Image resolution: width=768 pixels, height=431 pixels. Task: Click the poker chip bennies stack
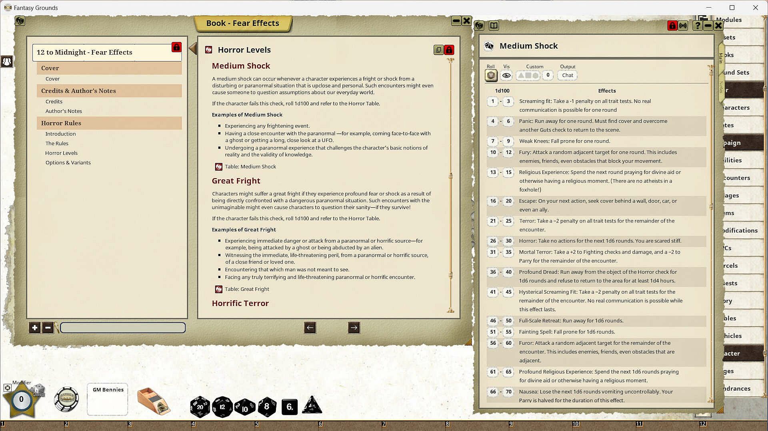point(66,399)
